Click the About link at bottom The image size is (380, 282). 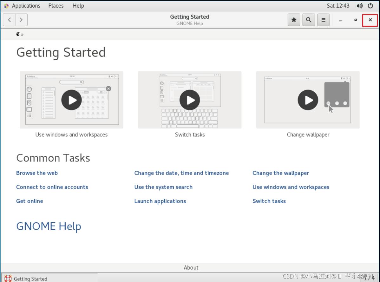[x=191, y=267]
